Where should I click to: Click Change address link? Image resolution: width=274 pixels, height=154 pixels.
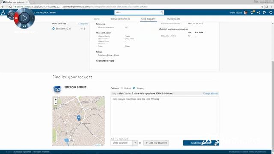coord(210,93)
